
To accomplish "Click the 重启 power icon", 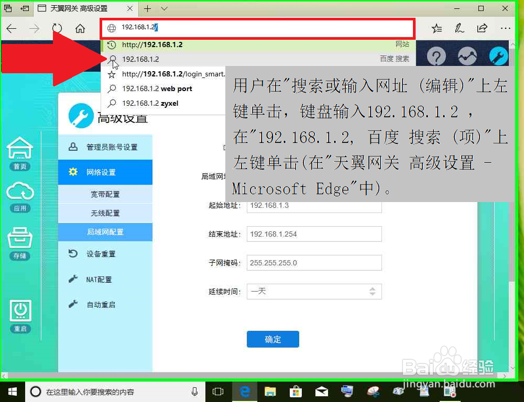I will [20, 316].
